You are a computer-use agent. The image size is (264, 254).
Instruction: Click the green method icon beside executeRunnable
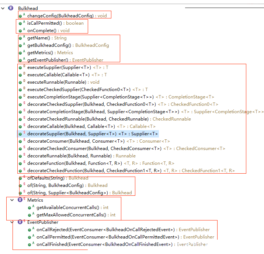(20, 83)
